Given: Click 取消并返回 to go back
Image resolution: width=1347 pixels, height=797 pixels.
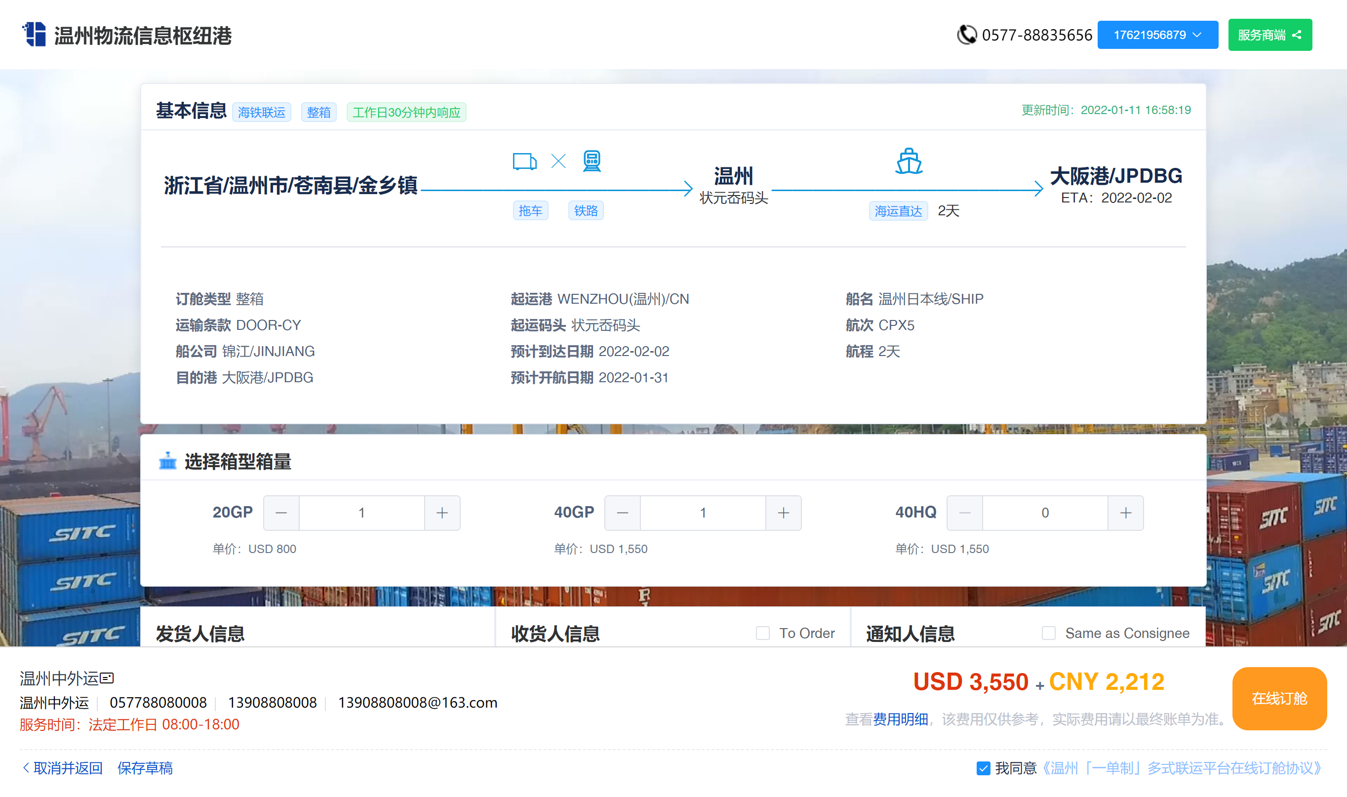Looking at the screenshot, I should [x=62, y=768].
